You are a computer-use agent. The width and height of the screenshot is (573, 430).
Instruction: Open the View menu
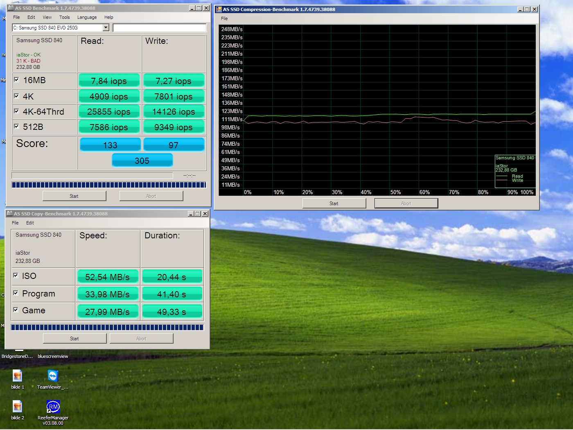click(47, 17)
